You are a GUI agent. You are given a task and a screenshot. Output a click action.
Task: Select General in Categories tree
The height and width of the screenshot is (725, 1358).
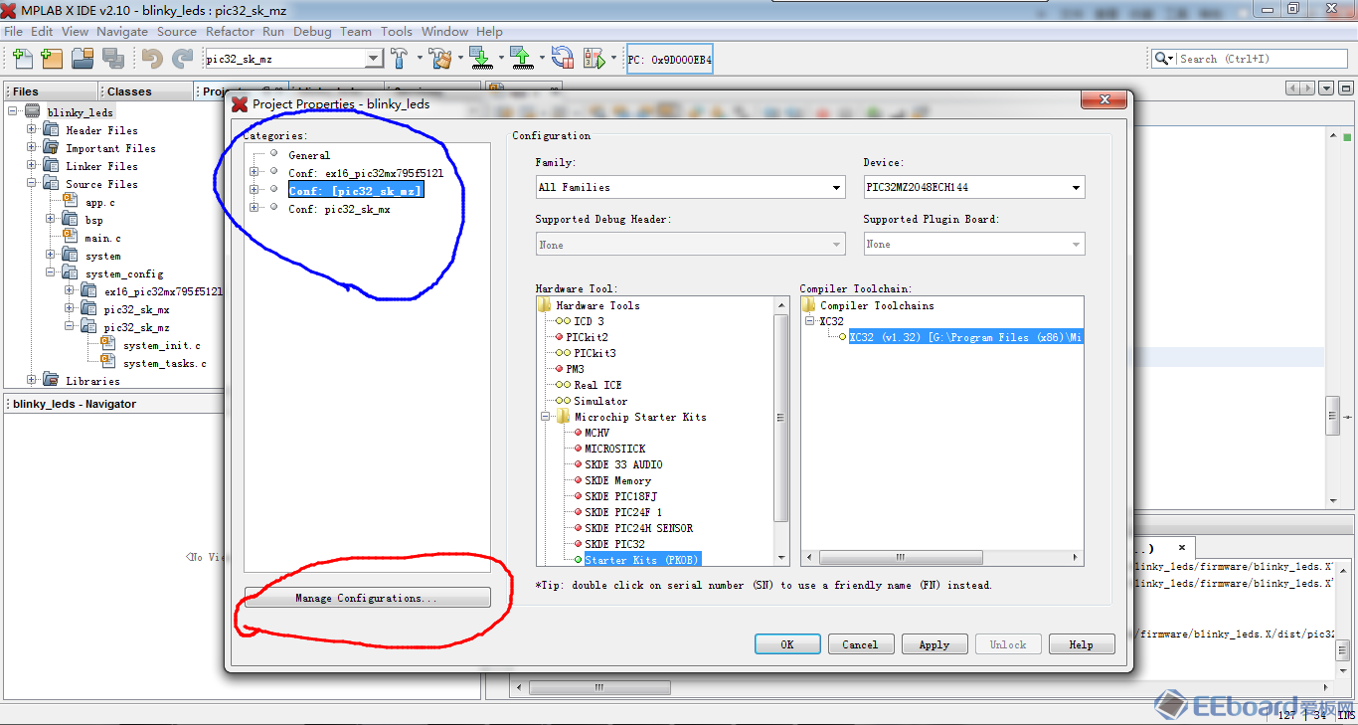309,155
